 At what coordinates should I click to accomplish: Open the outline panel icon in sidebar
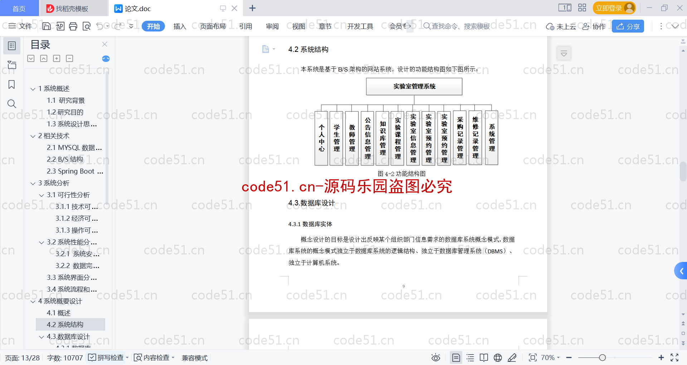pos(12,46)
